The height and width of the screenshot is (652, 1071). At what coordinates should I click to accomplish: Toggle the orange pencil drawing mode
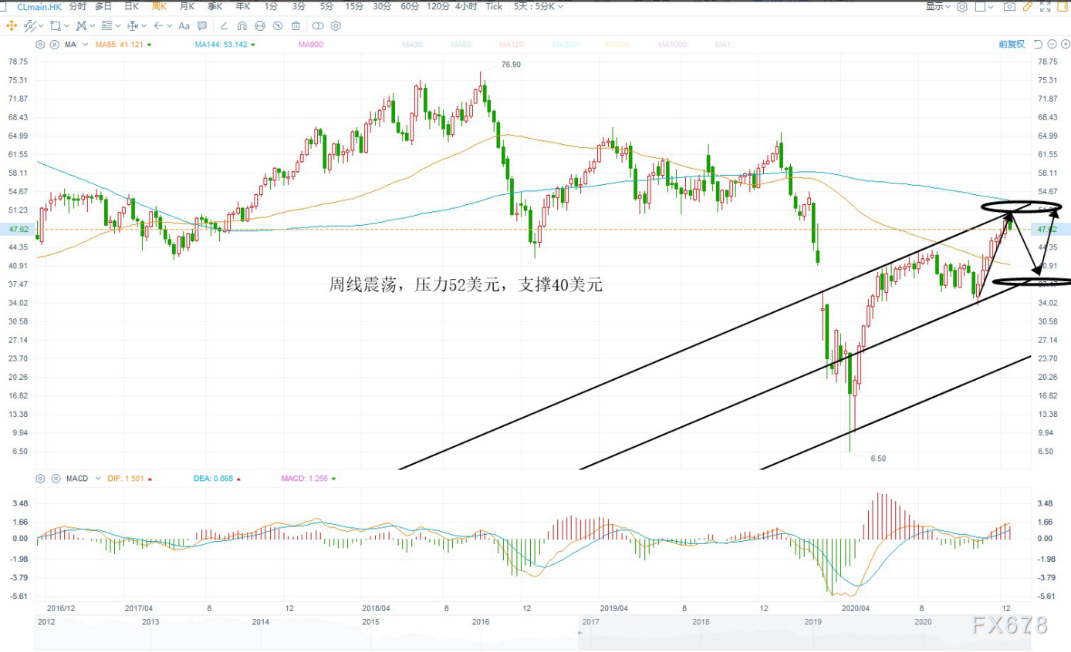1027,7
